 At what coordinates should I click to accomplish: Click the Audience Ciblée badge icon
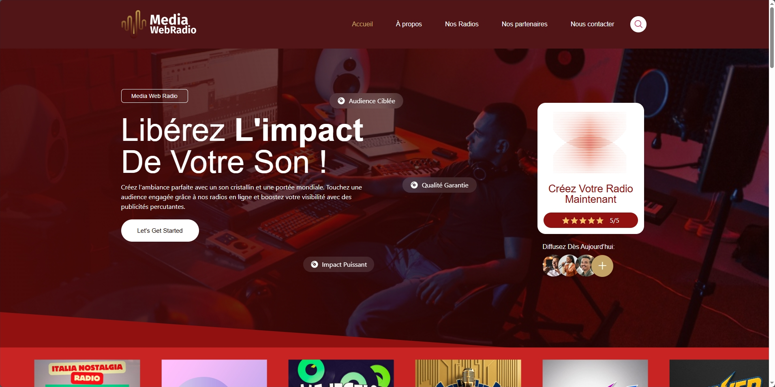341,101
